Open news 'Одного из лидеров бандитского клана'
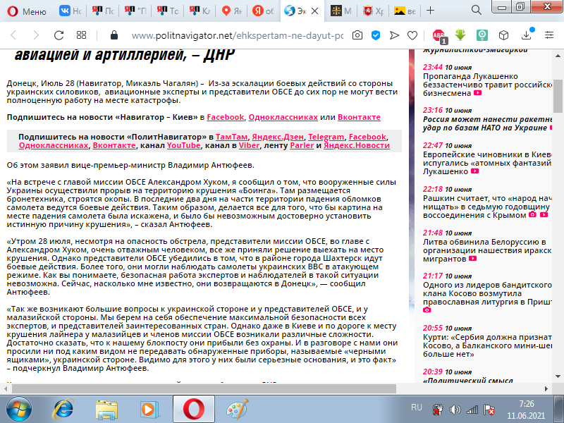 (x=488, y=293)
